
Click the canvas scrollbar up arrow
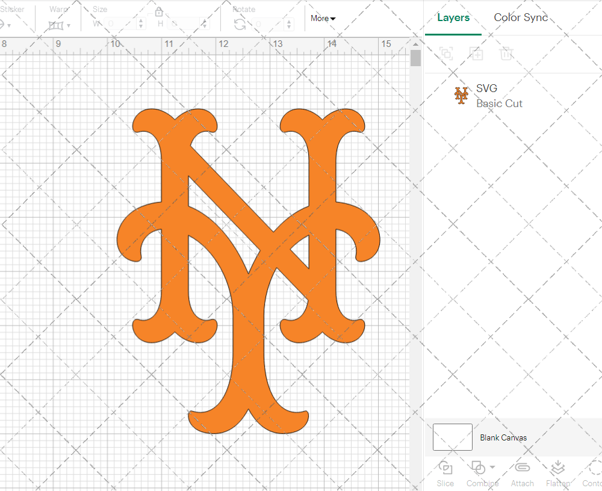click(x=415, y=44)
